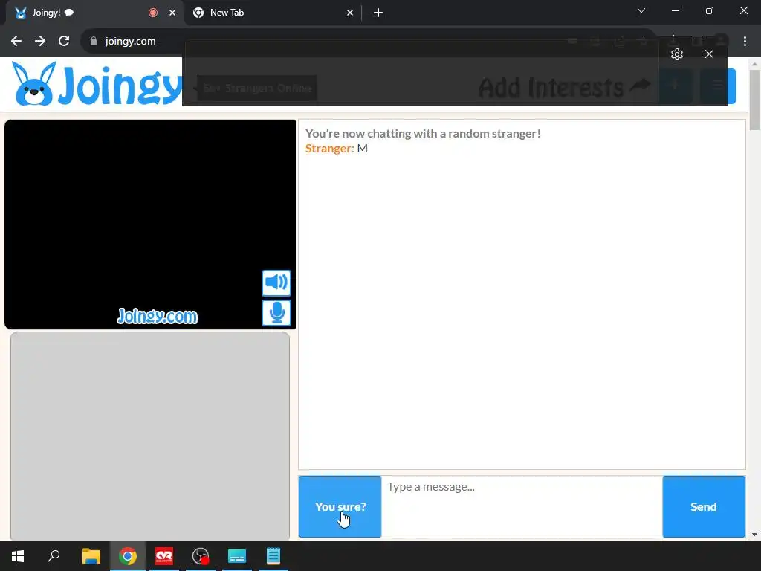Go back to previous page
Screen dimensions: 761x571
click(x=16, y=42)
